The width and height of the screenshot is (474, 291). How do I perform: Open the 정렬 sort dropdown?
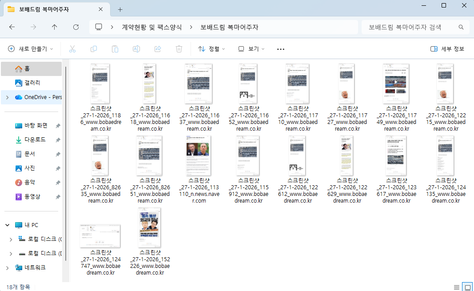[x=211, y=49]
